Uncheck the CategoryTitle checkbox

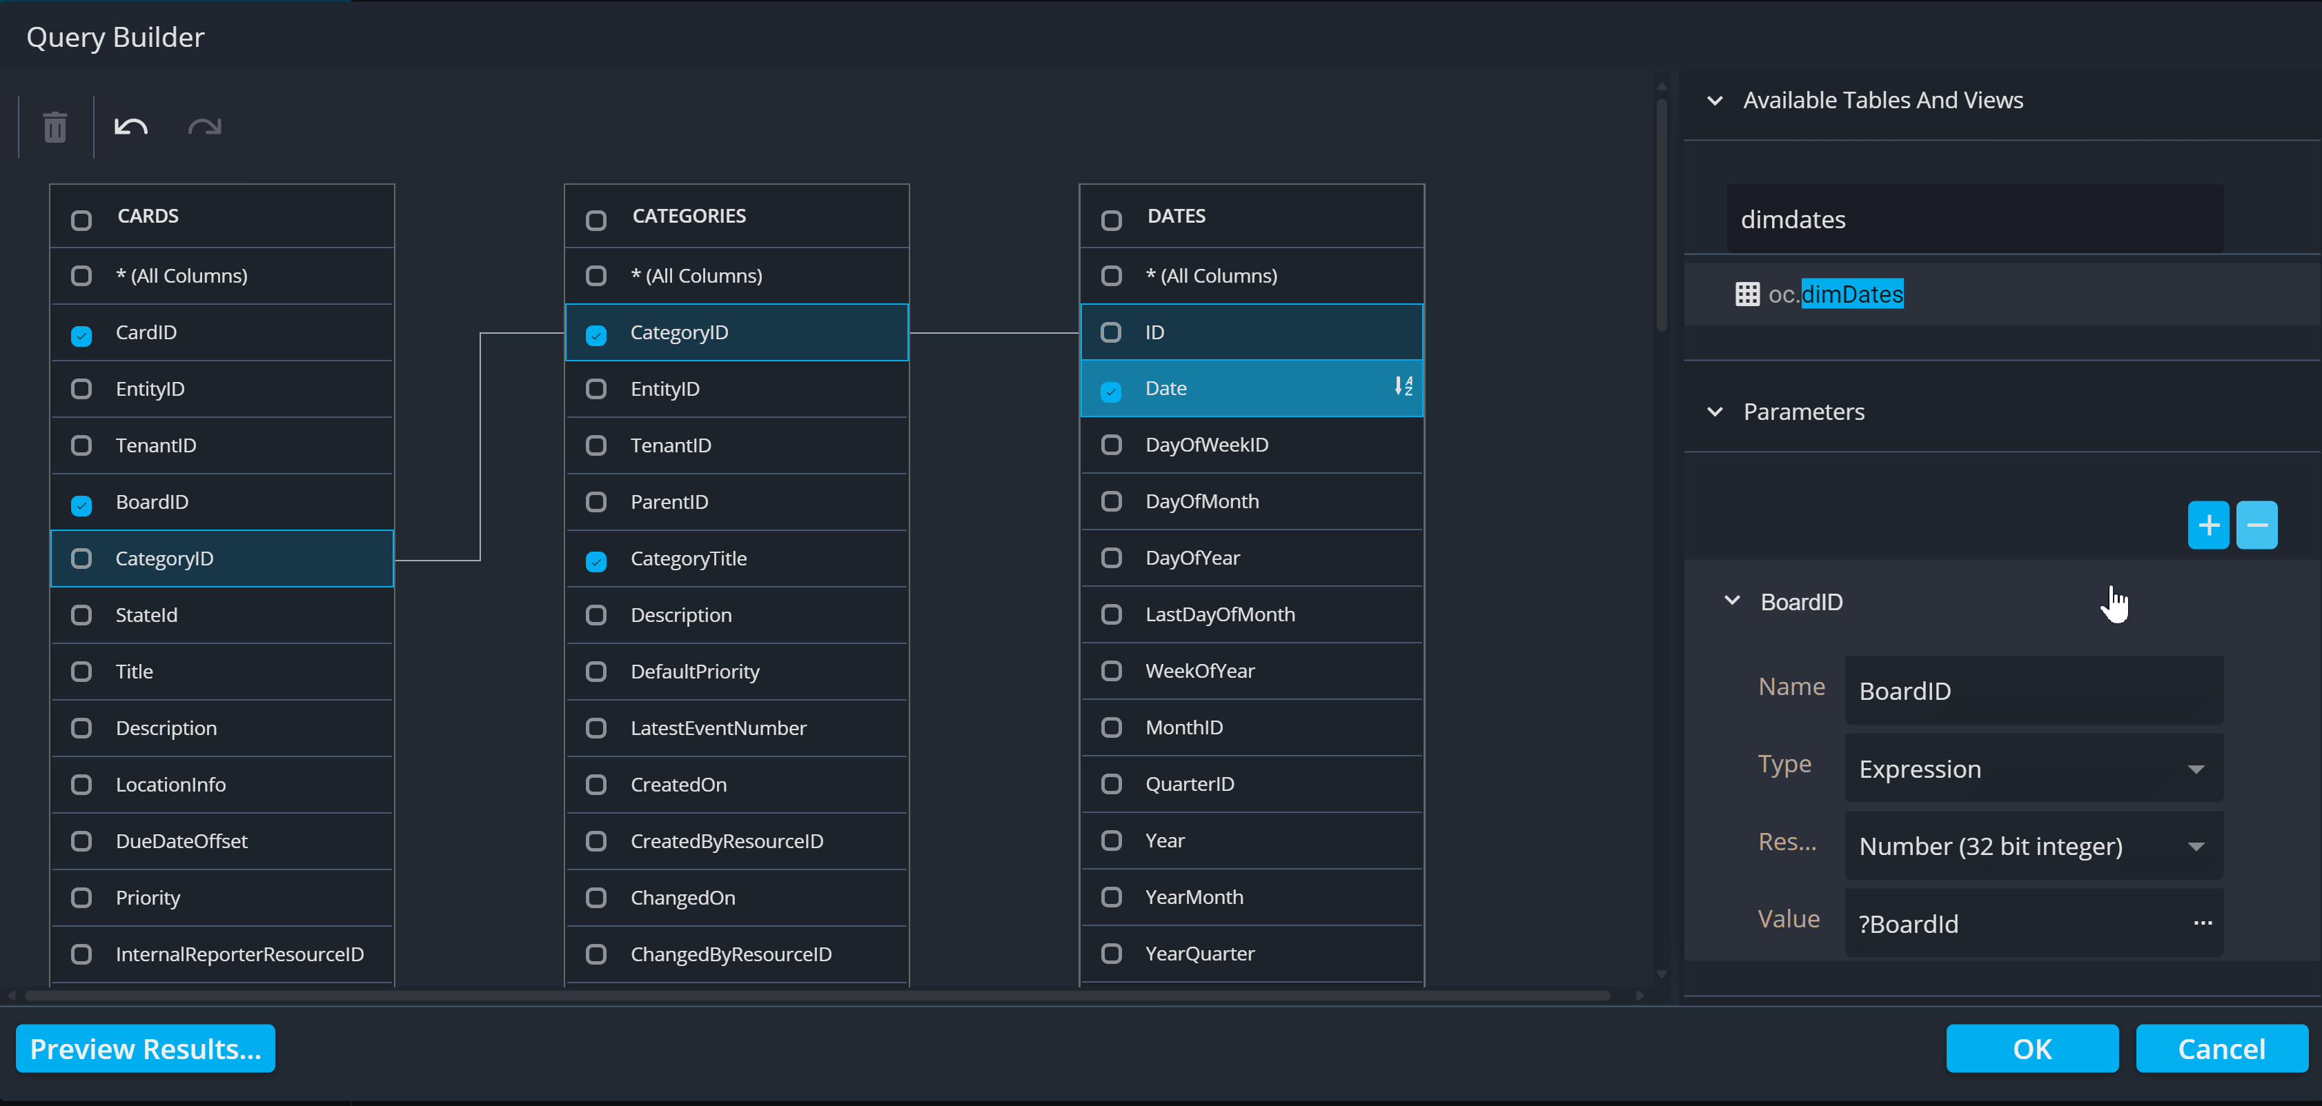click(596, 561)
